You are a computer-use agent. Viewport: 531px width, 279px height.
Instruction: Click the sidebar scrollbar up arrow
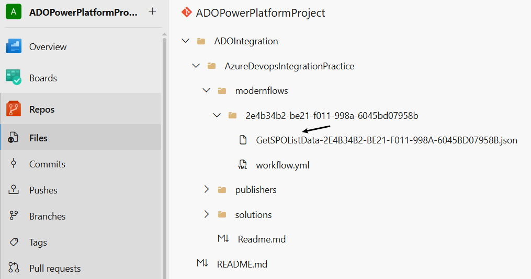point(165,34)
